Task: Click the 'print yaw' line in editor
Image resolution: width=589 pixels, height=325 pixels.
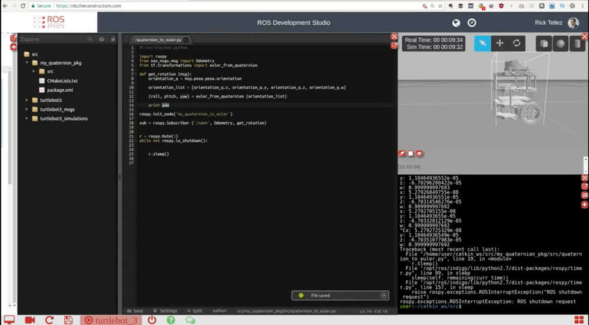Action: [158, 105]
